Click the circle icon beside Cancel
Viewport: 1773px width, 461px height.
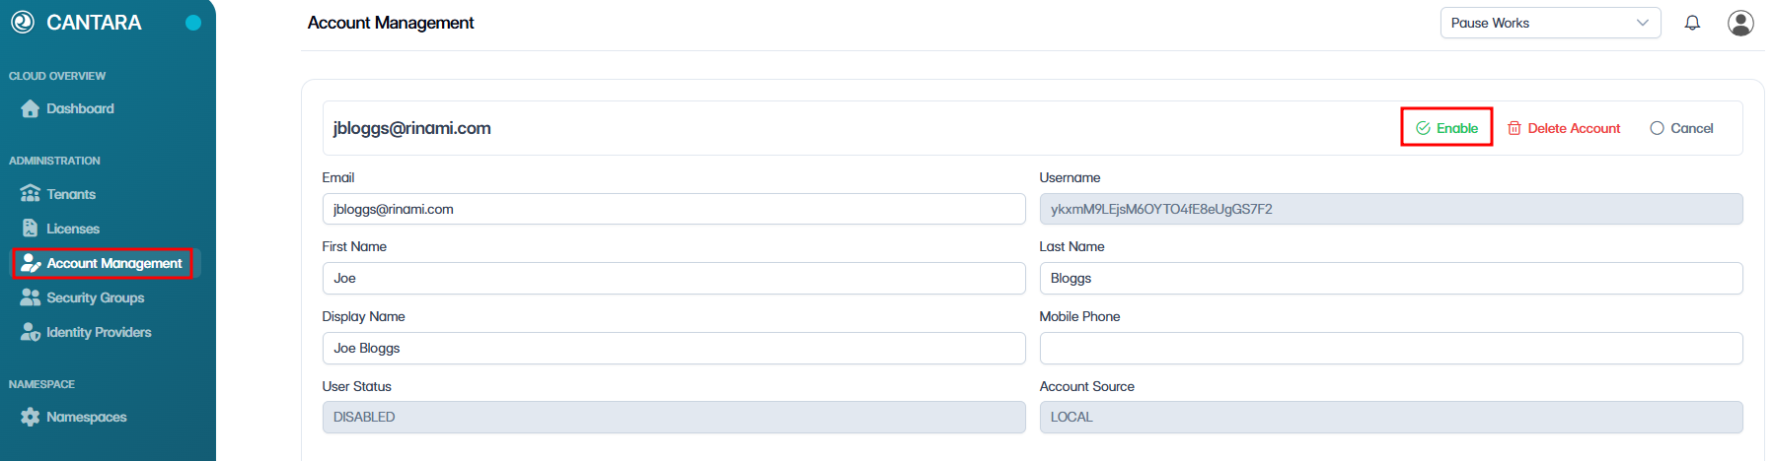(x=1657, y=128)
